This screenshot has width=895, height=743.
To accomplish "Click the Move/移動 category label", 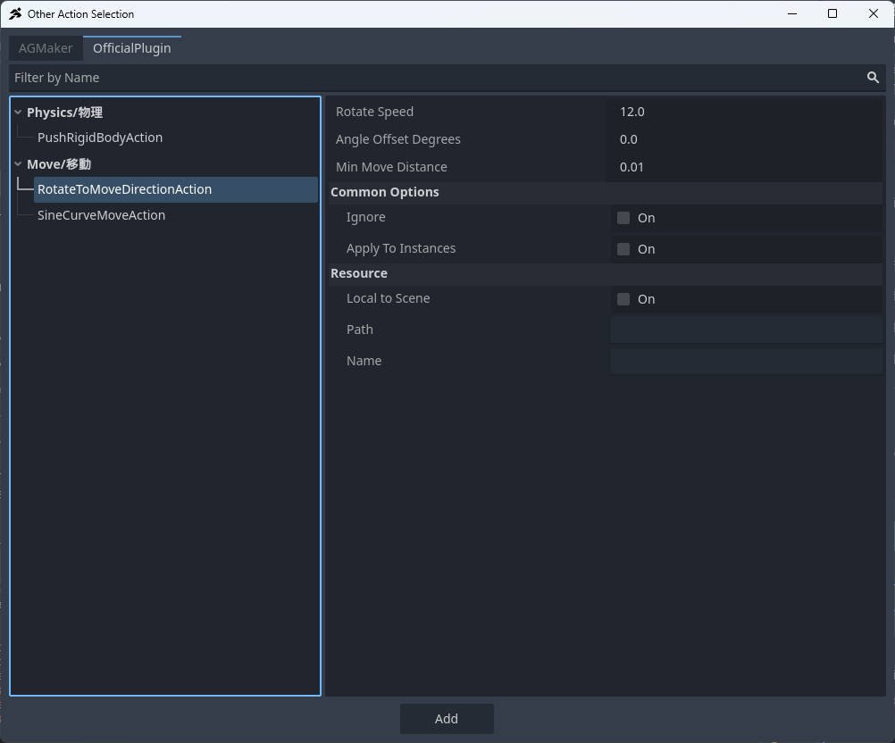I will coord(59,164).
